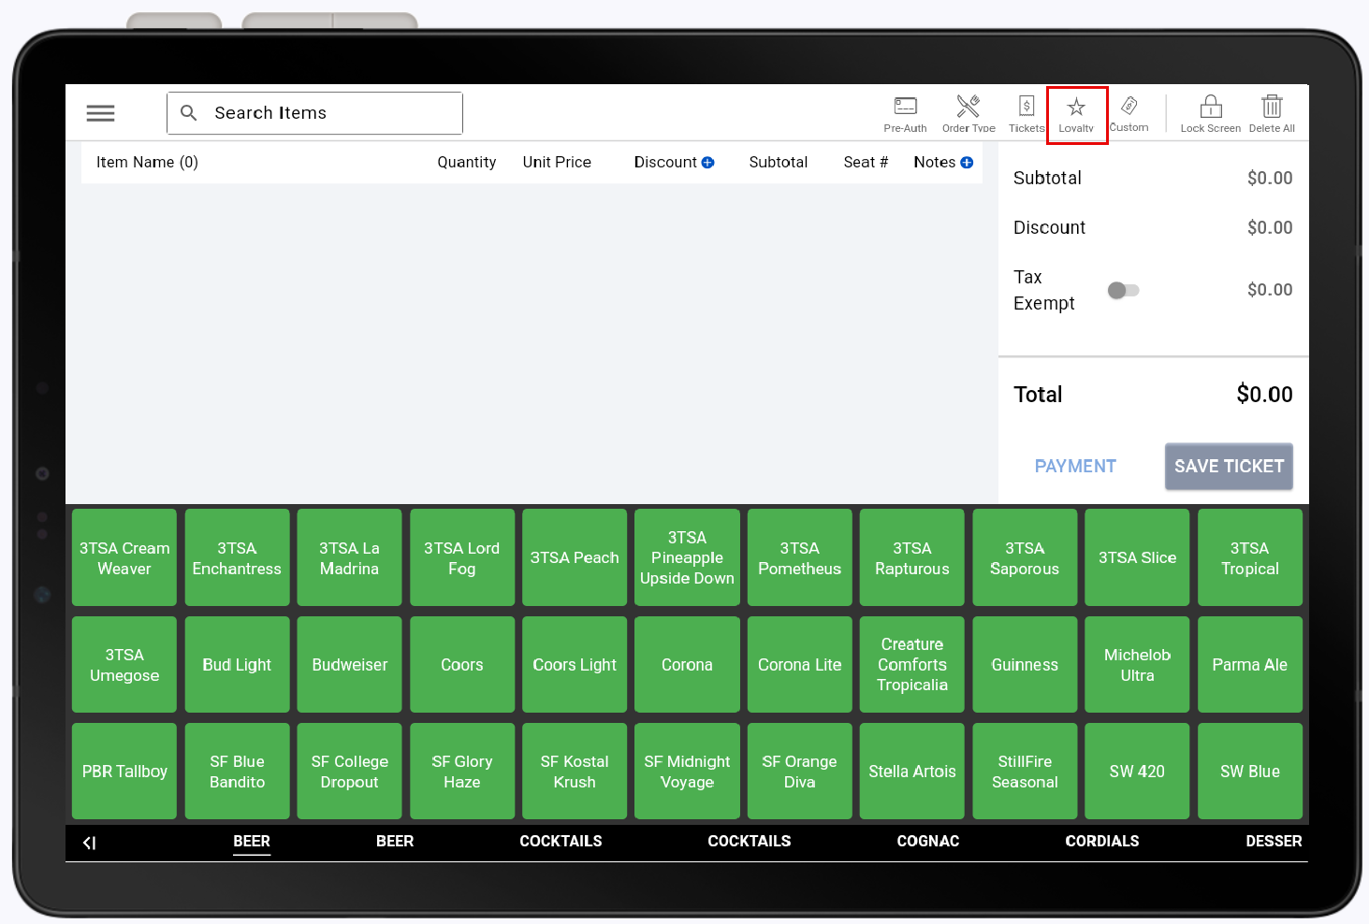1369x924 pixels.
Task: Open the hamburger menu
Action: 100,113
